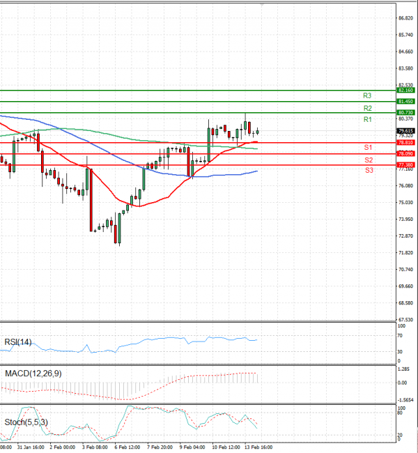
Task: Select the 78.090 support price tag
Action: pyautogui.click(x=406, y=154)
